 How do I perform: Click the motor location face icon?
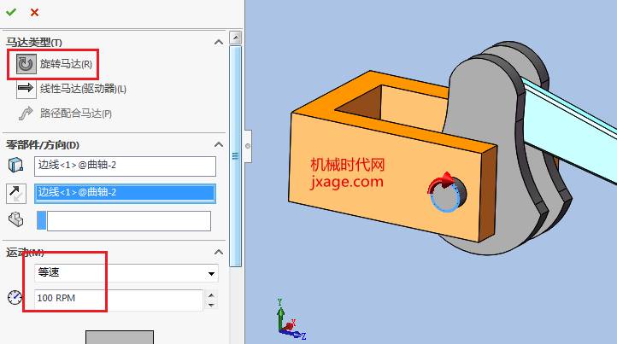tap(16, 165)
